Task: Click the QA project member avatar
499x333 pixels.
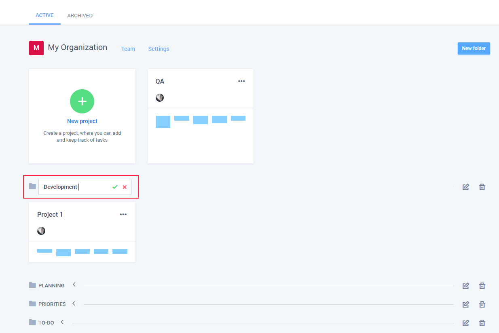Action: pyautogui.click(x=160, y=98)
